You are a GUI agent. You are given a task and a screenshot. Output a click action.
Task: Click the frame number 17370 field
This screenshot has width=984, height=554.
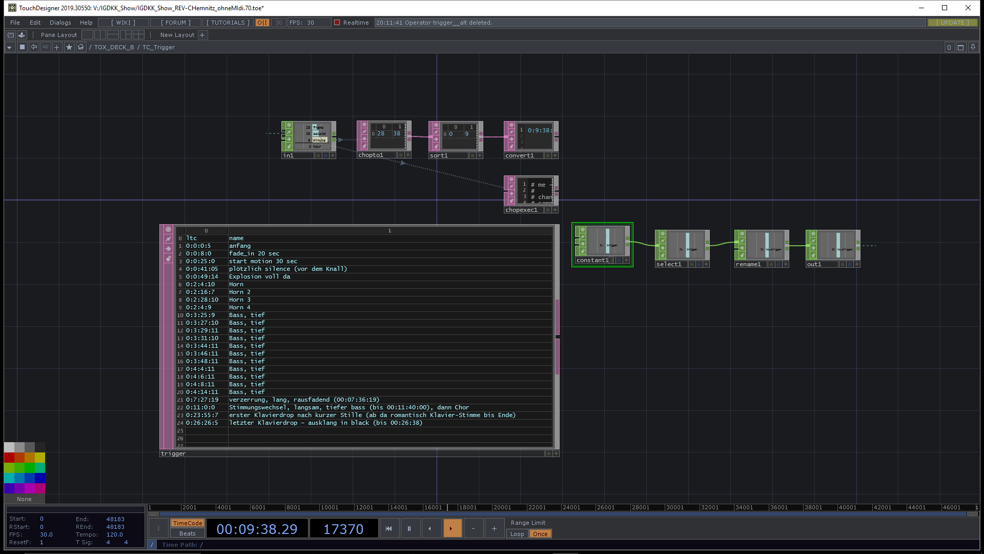point(343,529)
